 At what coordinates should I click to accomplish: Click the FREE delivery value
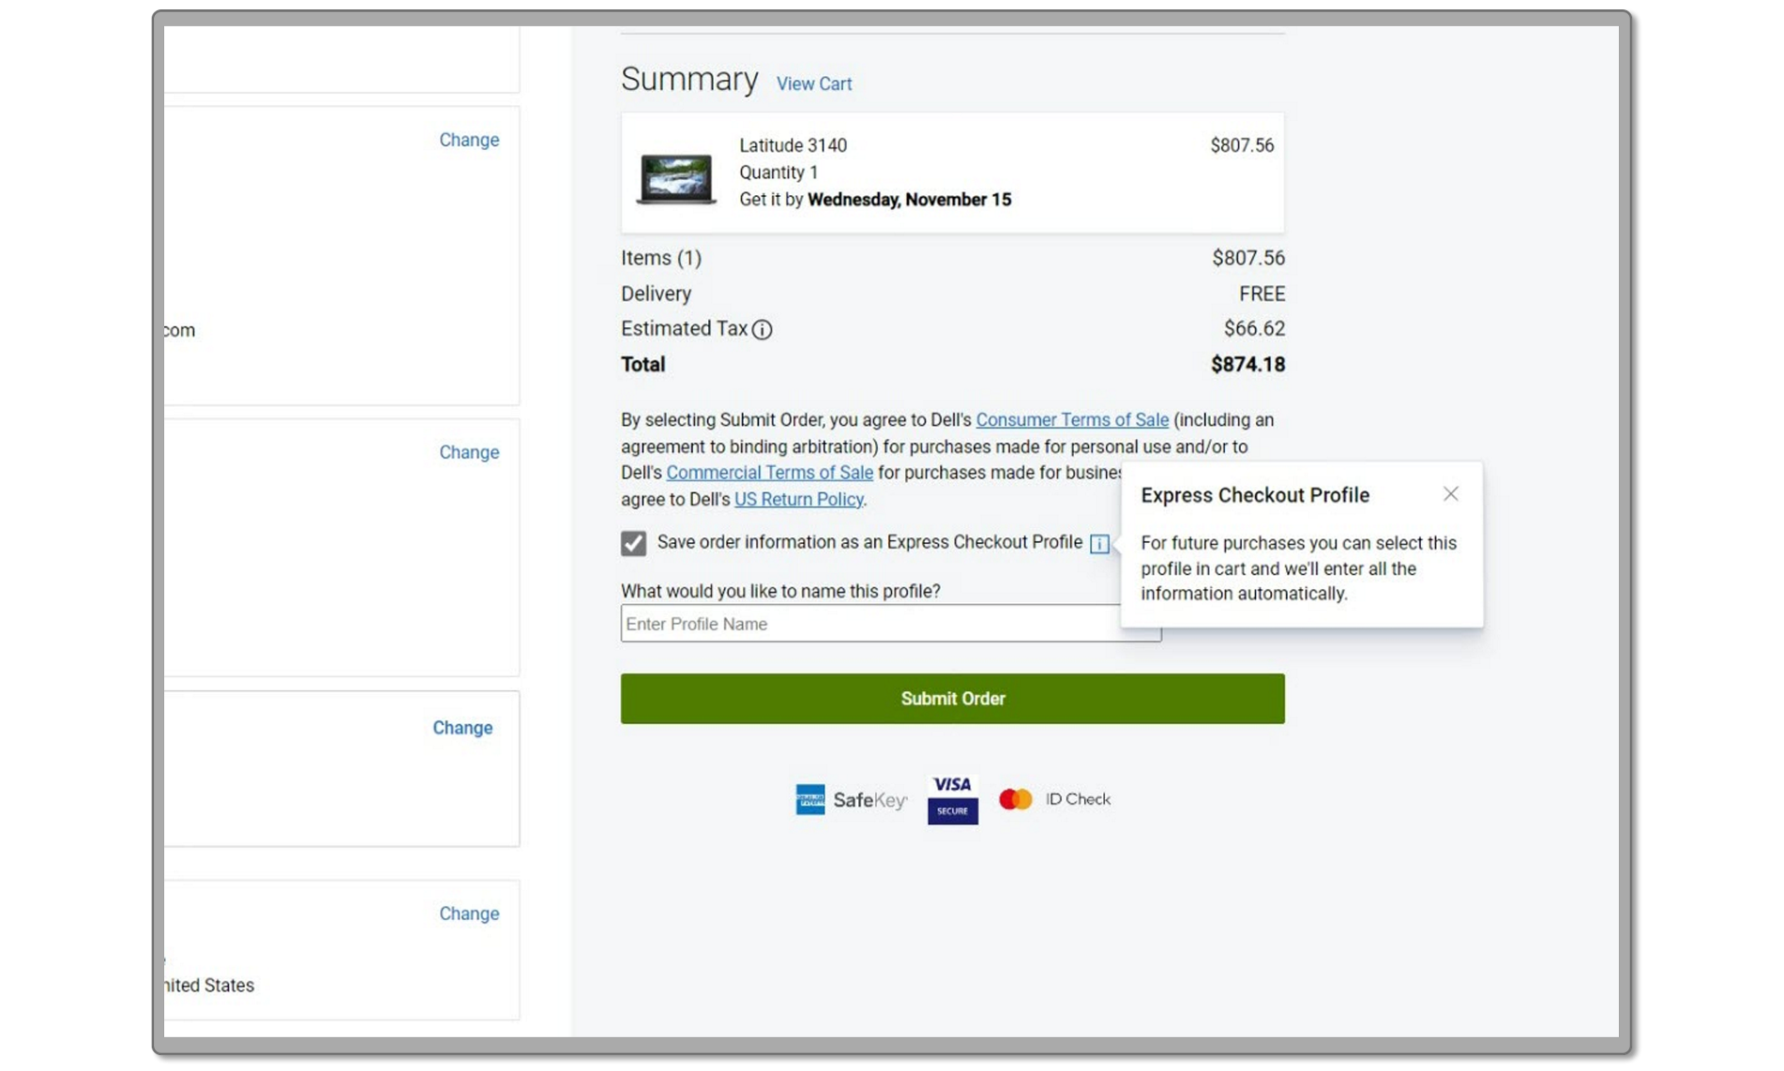(1262, 294)
